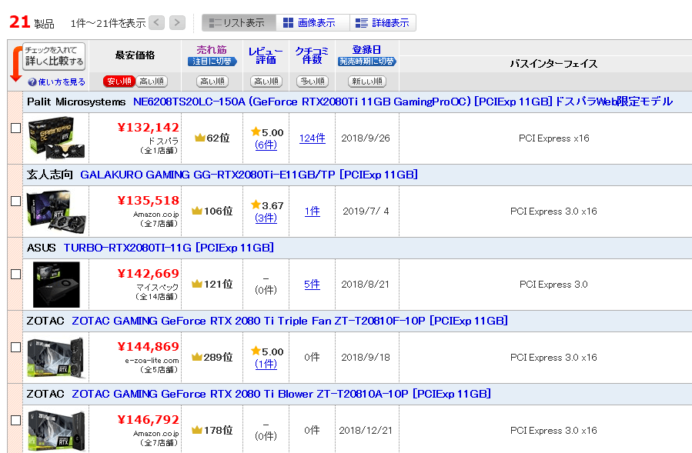Screen dimensions: 692x453
Task: Click the star icon beside 3.67 rating
Action: click(256, 205)
